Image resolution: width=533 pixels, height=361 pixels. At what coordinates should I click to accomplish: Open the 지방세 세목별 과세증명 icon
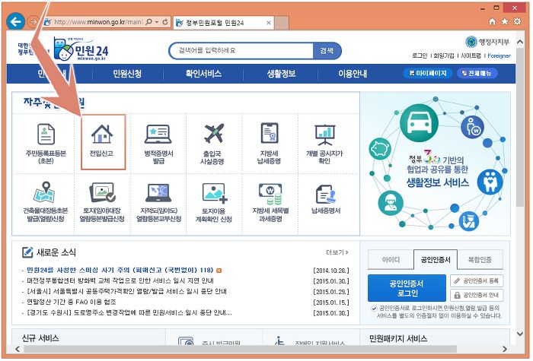tap(270, 194)
